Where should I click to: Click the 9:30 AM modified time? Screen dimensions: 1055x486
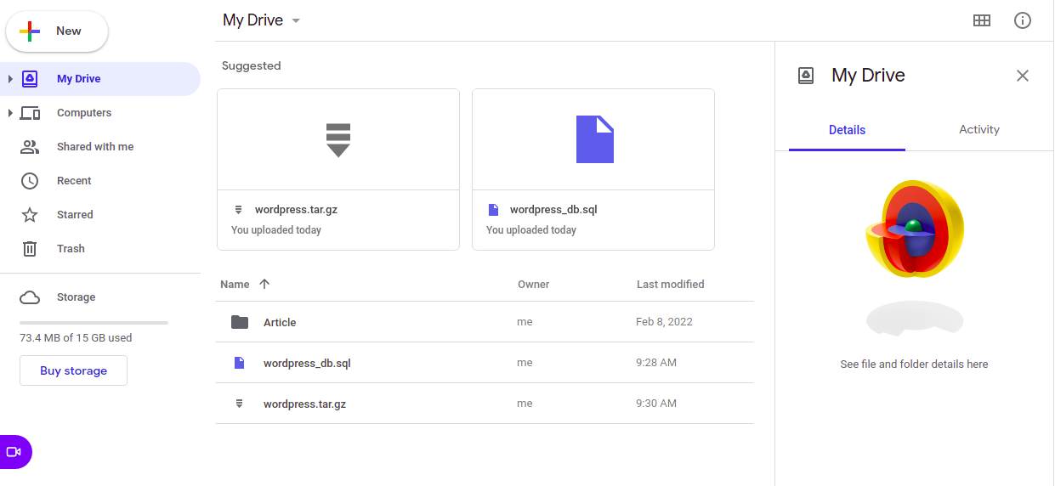click(x=656, y=404)
